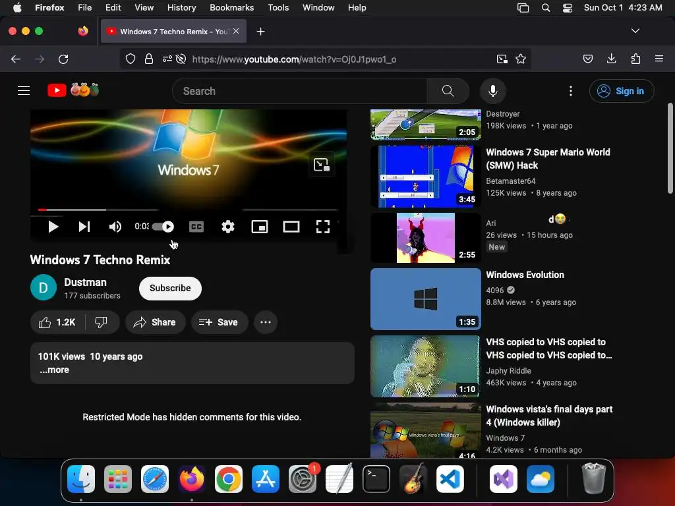The width and height of the screenshot is (675, 506).
Task: Open the Firefox application menu
Action: tap(659, 59)
